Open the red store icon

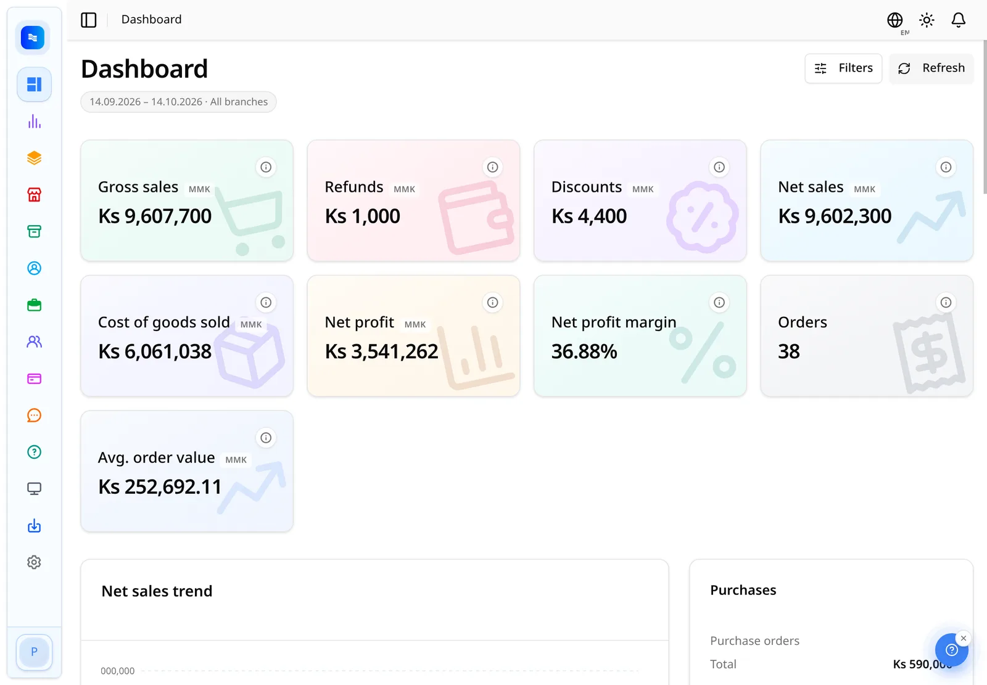34,195
